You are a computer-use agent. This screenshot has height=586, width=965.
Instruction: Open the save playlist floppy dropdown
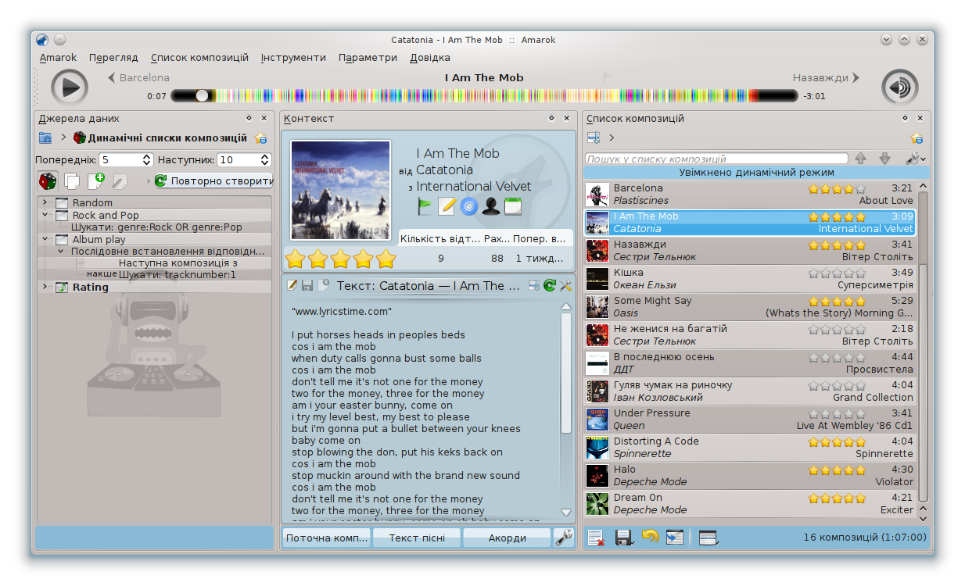click(x=624, y=538)
